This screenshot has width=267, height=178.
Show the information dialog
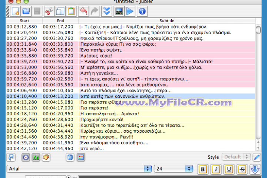[142, 11]
